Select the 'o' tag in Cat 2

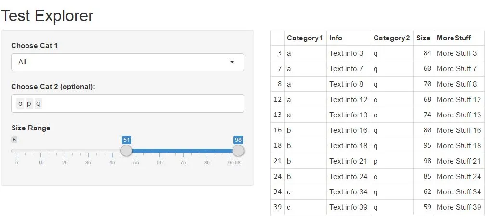tap(20, 103)
